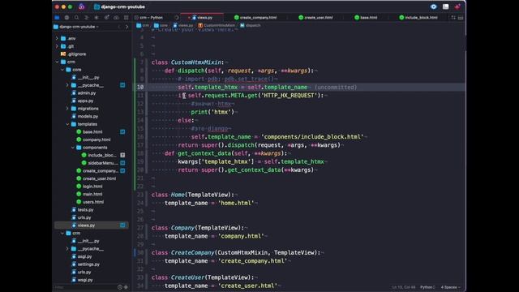This screenshot has height=292, width=519.
Task: Click the green maximize window button
Action: pyautogui.click(x=71, y=6)
